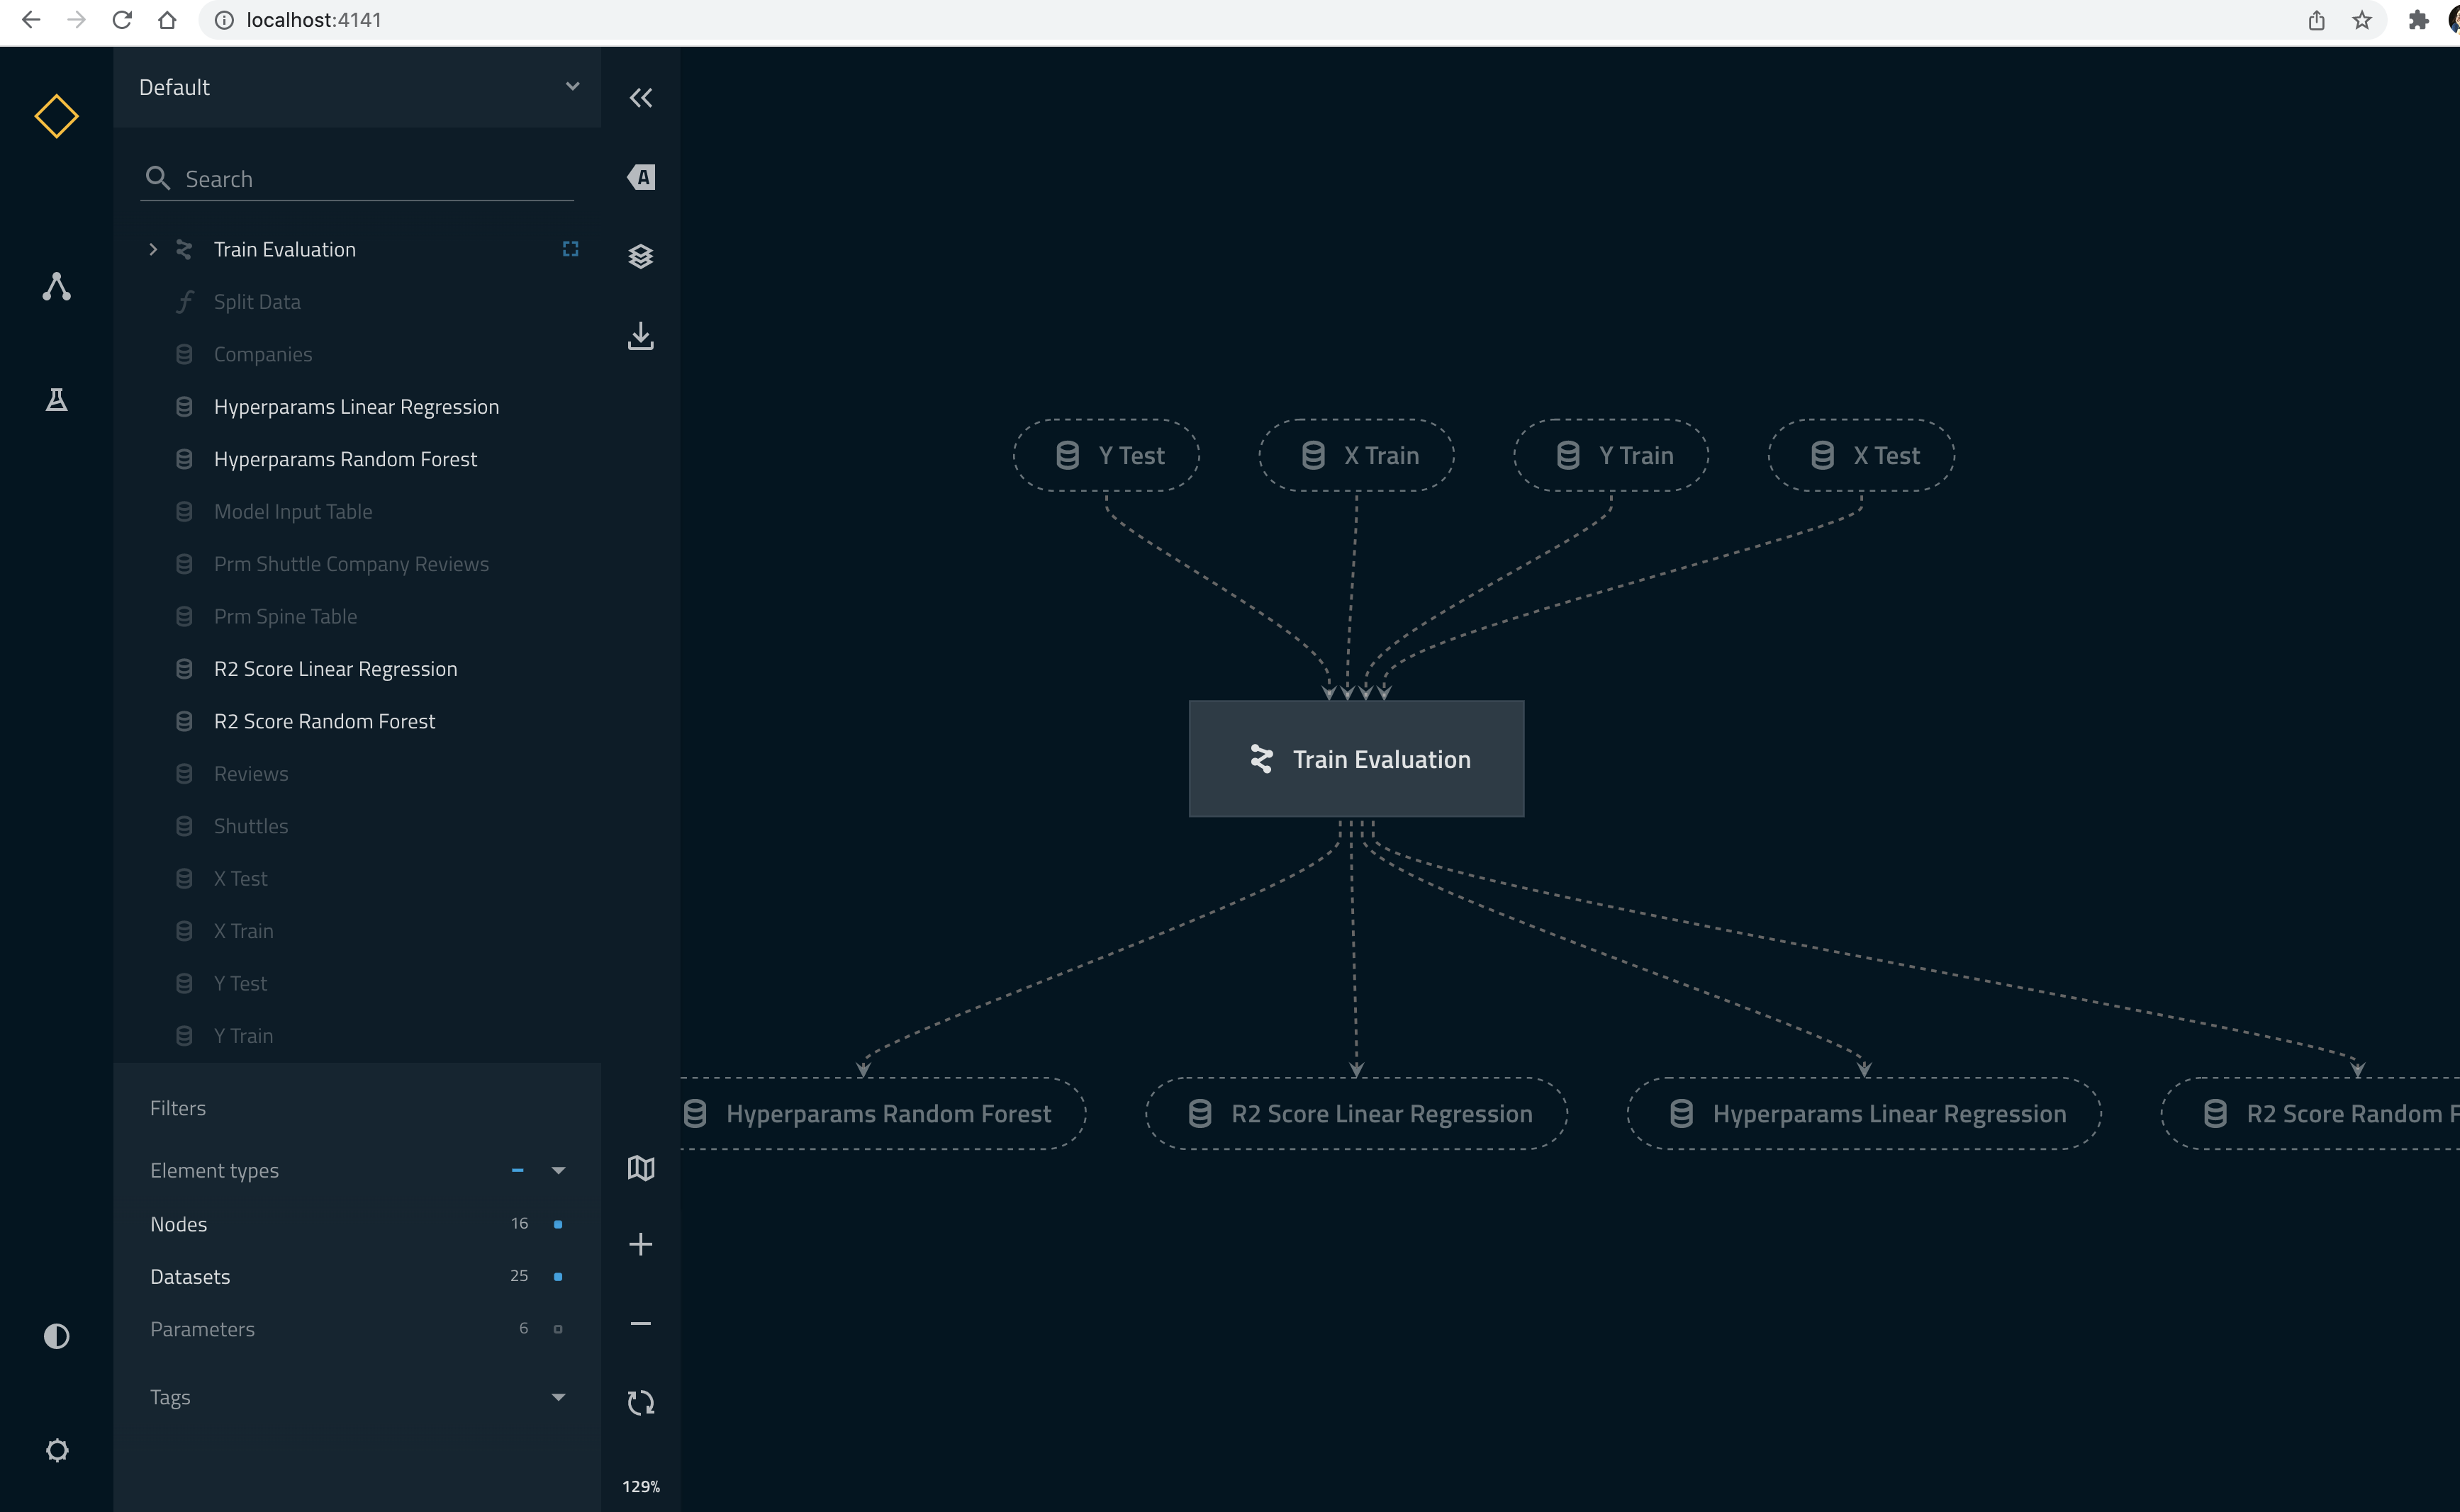
Task: Click the Search input field
Action: (x=357, y=179)
